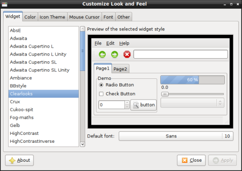
Task: Select the HighContrast theme
Action: click(44, 133)
